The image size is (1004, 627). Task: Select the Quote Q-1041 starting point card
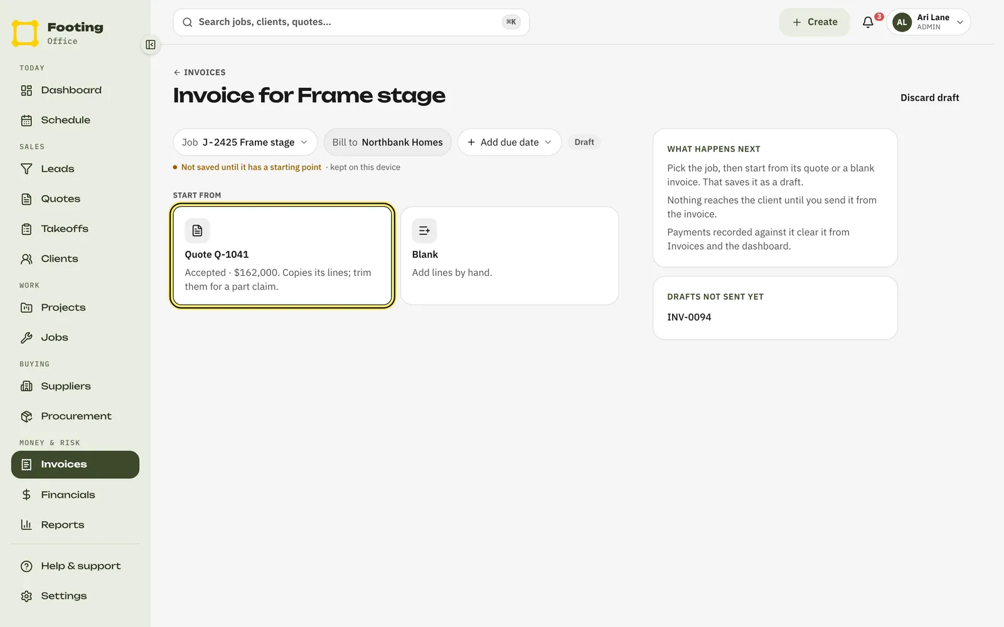[282, 256]
